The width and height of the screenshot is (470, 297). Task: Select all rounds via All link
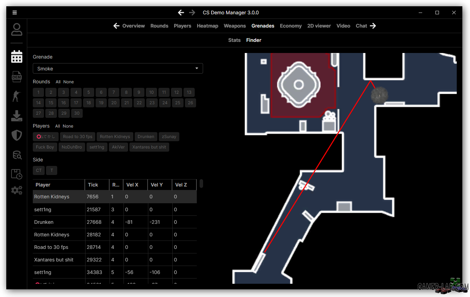58,82
